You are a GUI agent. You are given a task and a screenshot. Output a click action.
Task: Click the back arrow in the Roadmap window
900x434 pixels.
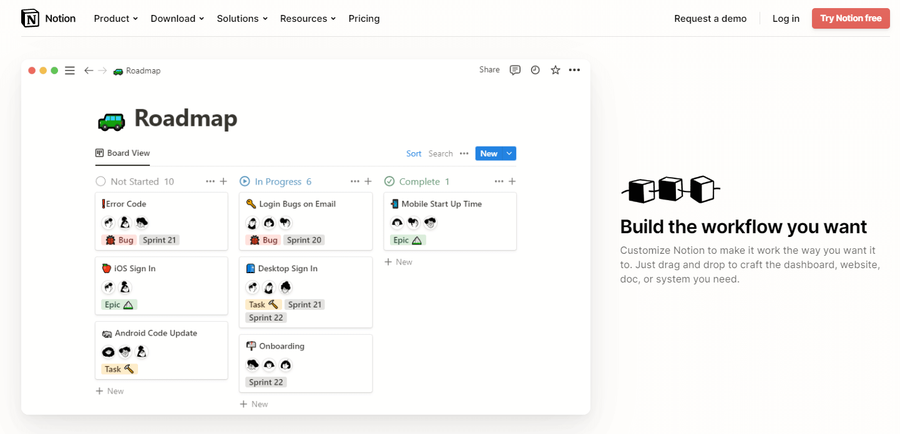(89, 70)
